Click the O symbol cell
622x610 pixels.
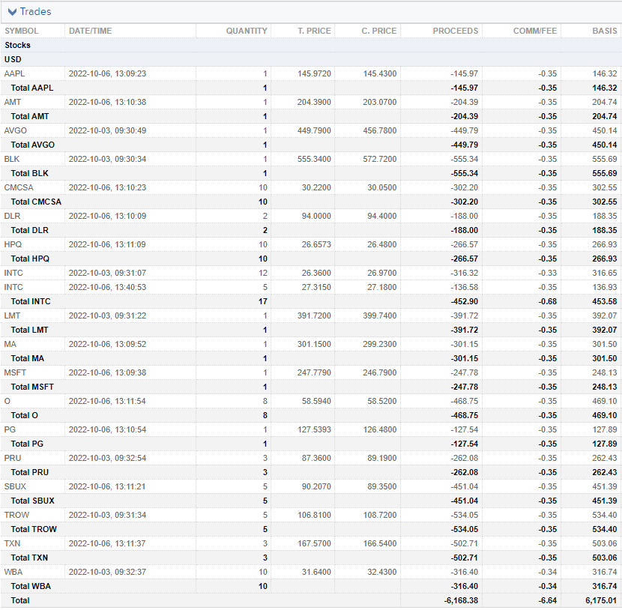(7, 402)
